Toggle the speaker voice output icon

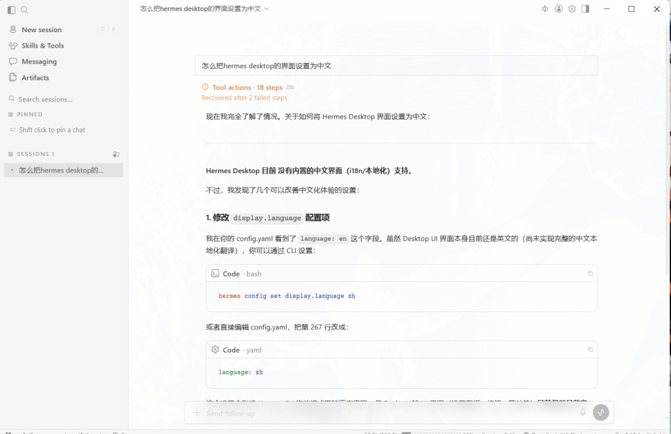(545, 9)
